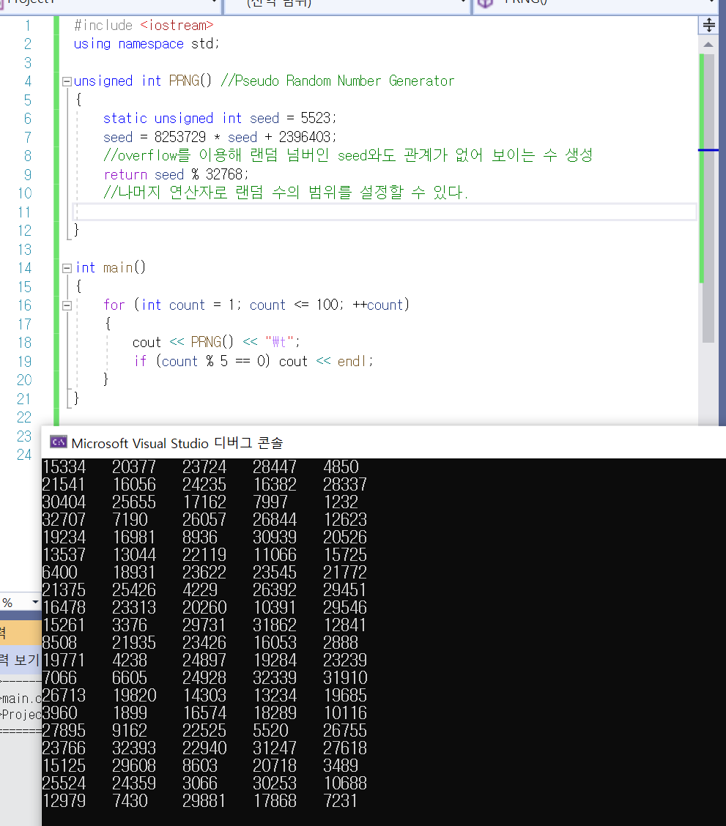Click the editor split-window icon
The width and height of the screenshot is (726, 826).
click(708, 25)
